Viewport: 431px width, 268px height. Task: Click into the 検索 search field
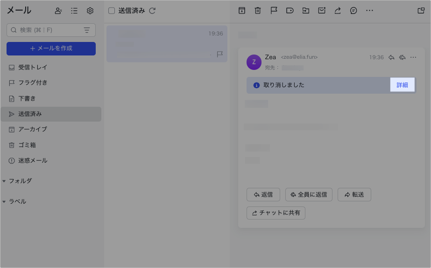tap(47, 30)
